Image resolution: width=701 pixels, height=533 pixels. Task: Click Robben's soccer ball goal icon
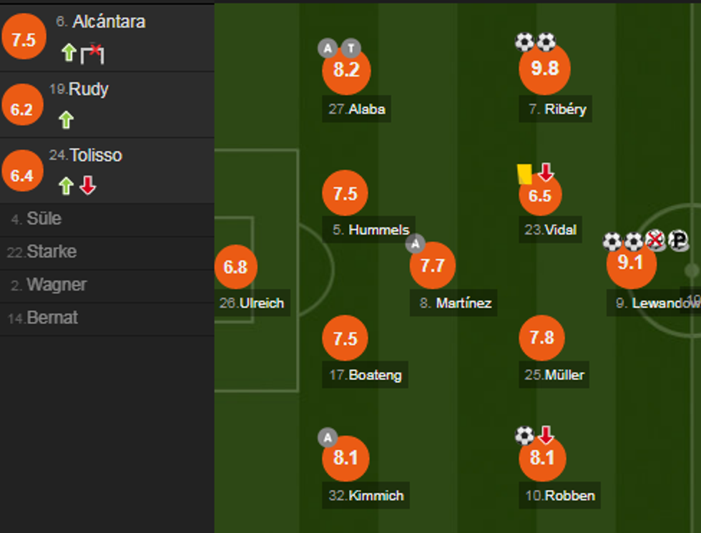click(x=524, y=435)
